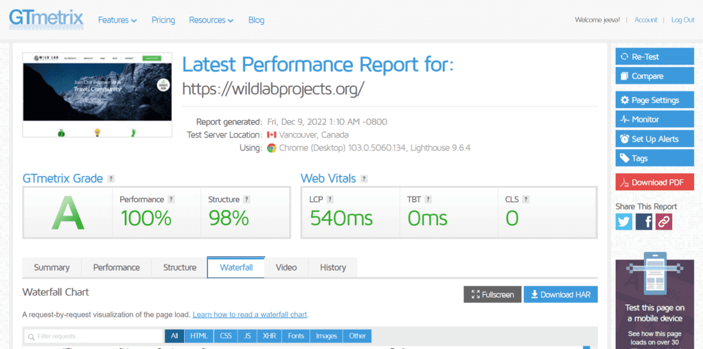Click Set Up Alerts
Screen dimensions: 703x349
click(654, 139)
